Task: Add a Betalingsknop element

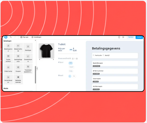Action: pyautogui.click(x=8, y=48)
